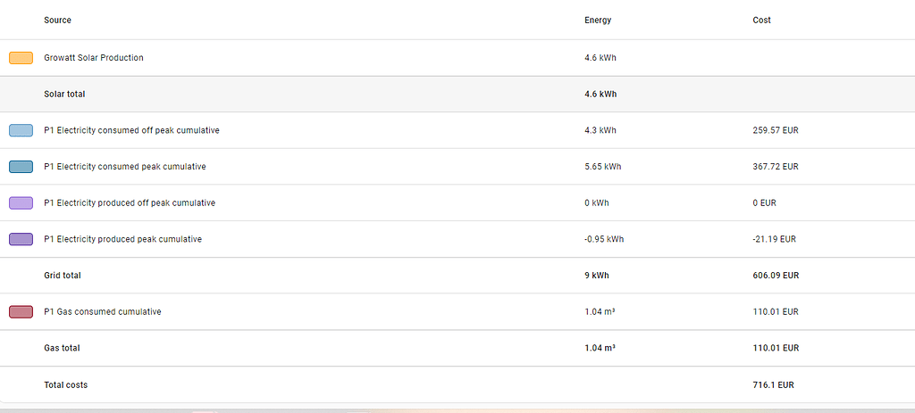Click the 367.72 EUR peak cost value
The image size is (915, 413).
click(776, 167)
